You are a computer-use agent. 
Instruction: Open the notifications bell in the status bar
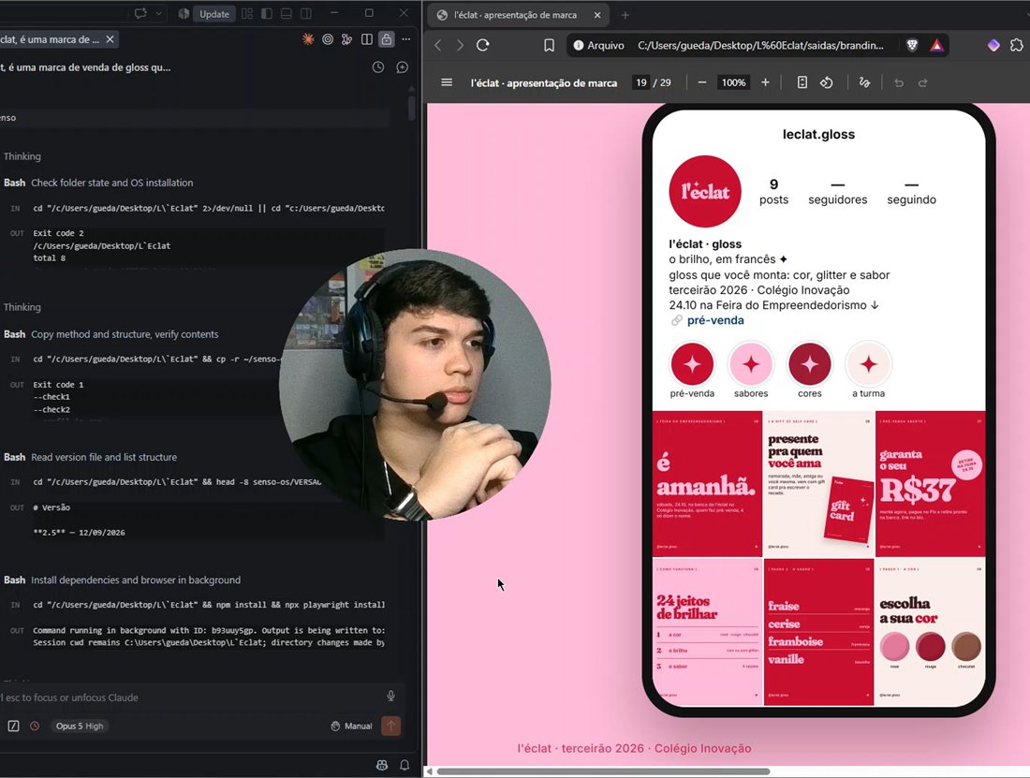pos(405,765)
